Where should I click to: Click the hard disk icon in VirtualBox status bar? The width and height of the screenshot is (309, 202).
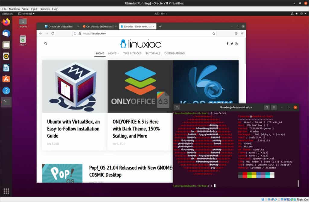pyautogui.click(x=263, y=200)
